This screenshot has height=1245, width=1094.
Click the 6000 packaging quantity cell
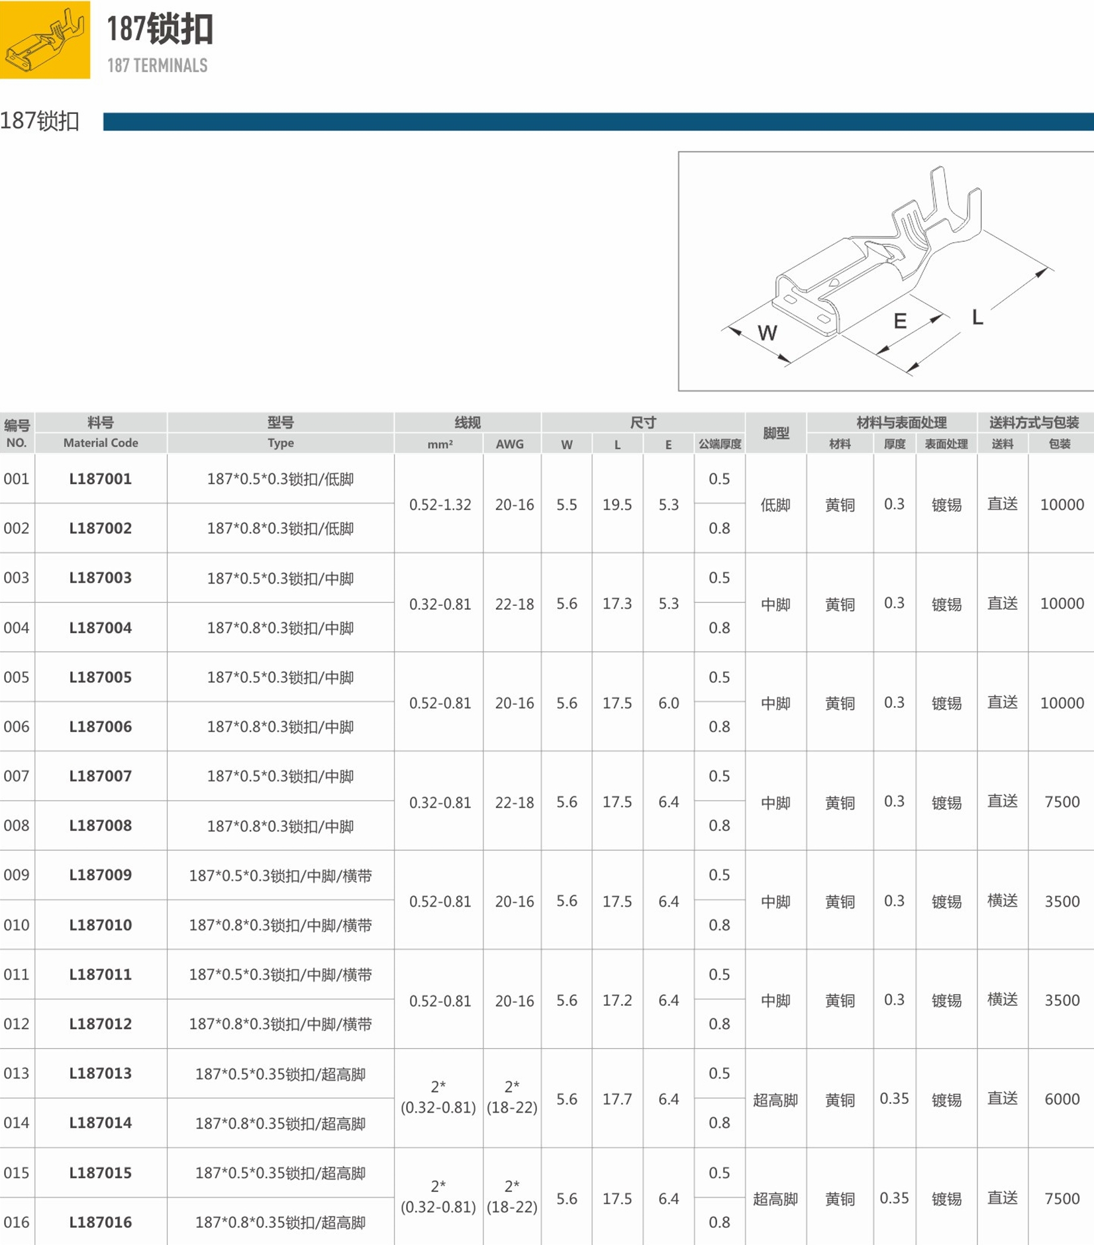point(1062,1099)
